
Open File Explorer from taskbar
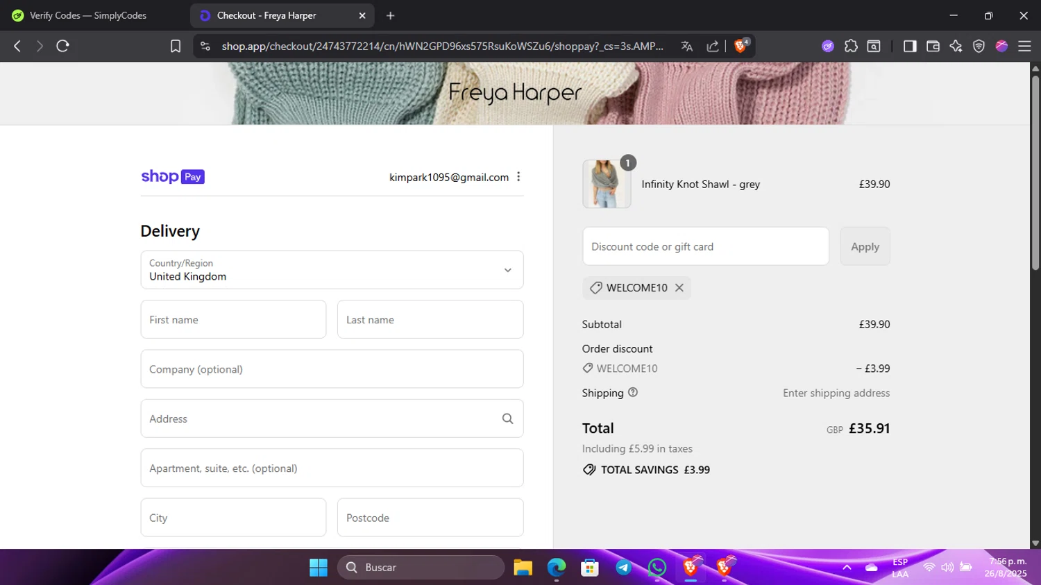click(x=523, y=568)
